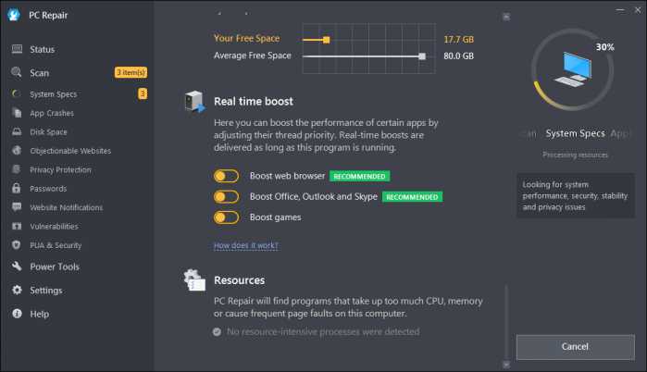Click scroll up arrow above the scrollbar
The width and height of the screenshot is (647, 372).
(506, 17)
